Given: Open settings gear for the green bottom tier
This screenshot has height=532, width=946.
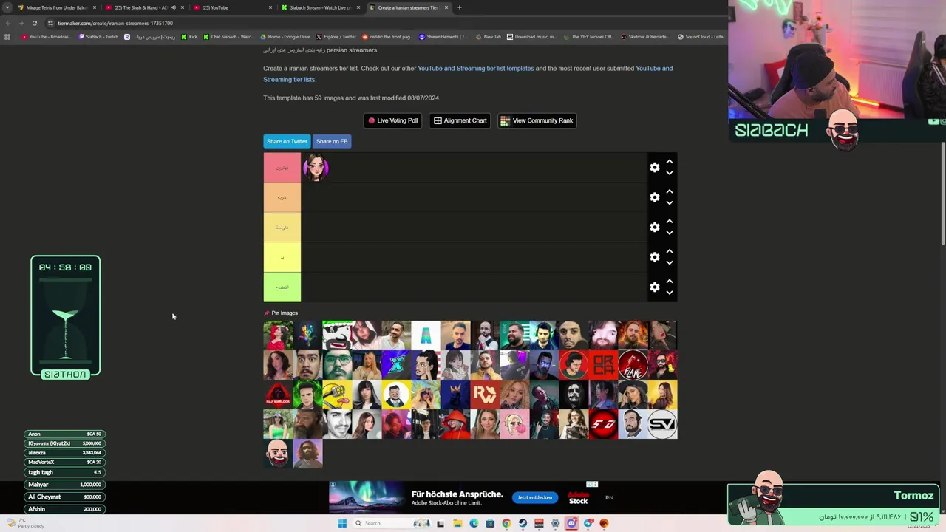Looking at the screenshot, I should (654, 287).
